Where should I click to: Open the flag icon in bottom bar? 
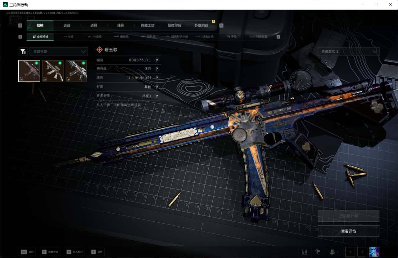tap(318, 252)
